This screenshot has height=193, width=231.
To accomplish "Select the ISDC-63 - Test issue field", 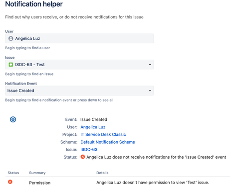I will pyautogui.click(x=79, y=65).
